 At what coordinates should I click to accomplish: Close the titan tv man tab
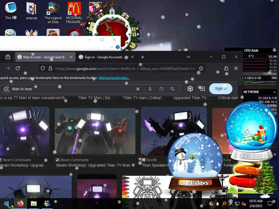tap(71, 57)
